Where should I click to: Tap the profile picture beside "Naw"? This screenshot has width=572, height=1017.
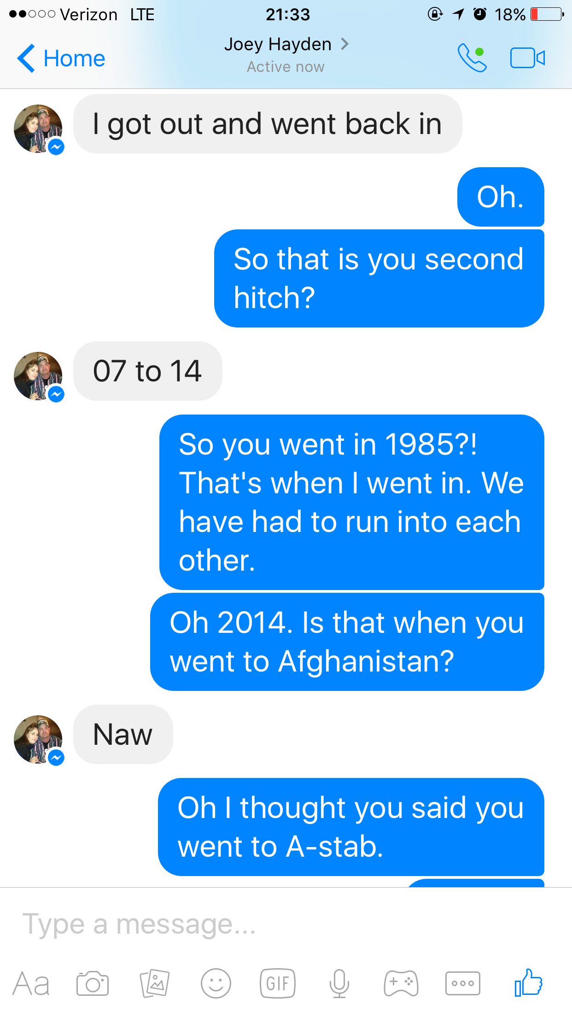(38, 739)
